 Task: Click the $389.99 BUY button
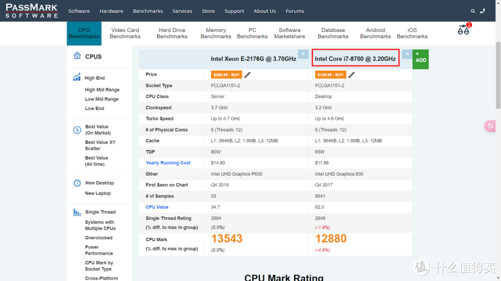click(x=226, y=75)
